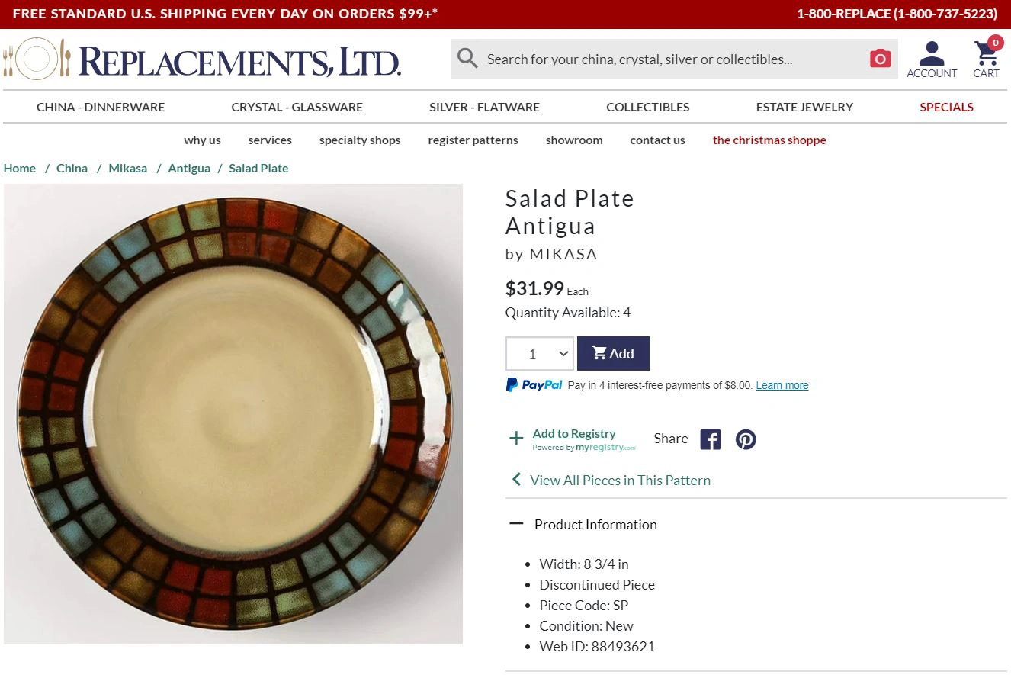Click the Antigua salad plate image

[x=233, y=413]
